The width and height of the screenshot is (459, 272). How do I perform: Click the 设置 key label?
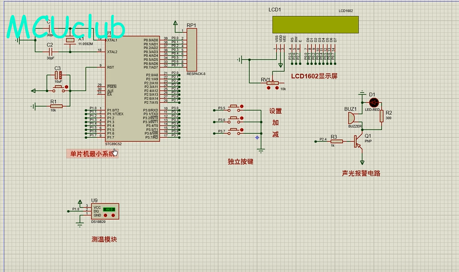click(275, 111)
